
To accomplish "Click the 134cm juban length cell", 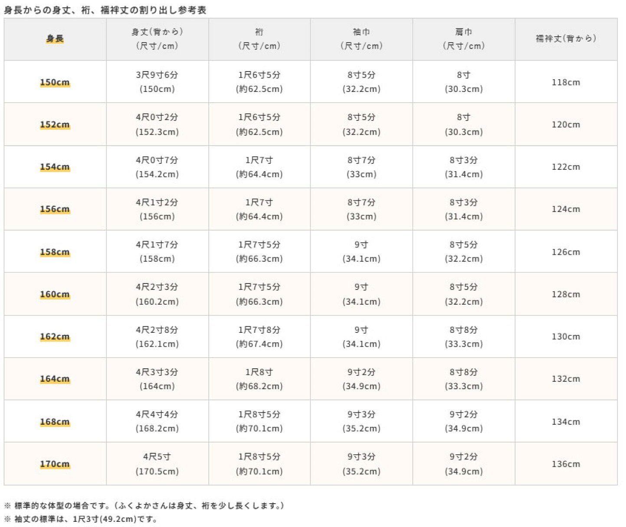I will (566, 421).
